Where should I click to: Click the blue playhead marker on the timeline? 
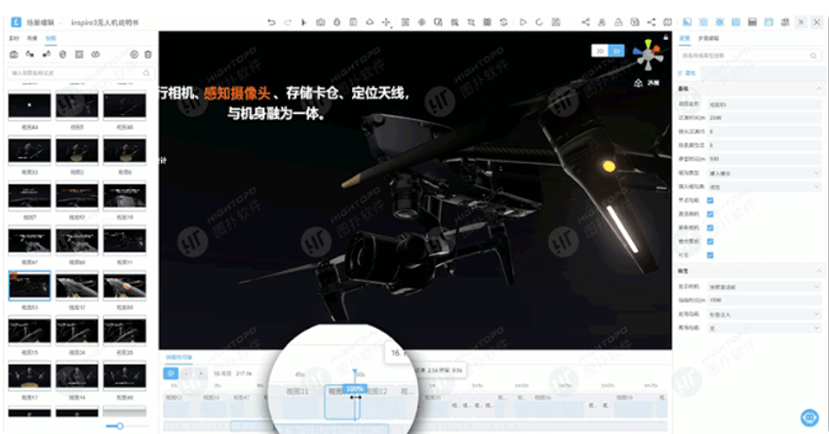(355, 373)
